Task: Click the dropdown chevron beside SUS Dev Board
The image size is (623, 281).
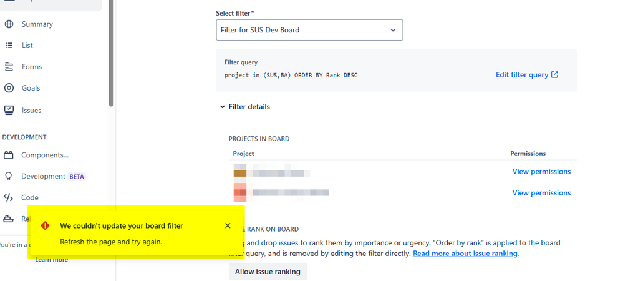Action: point(392,30)
